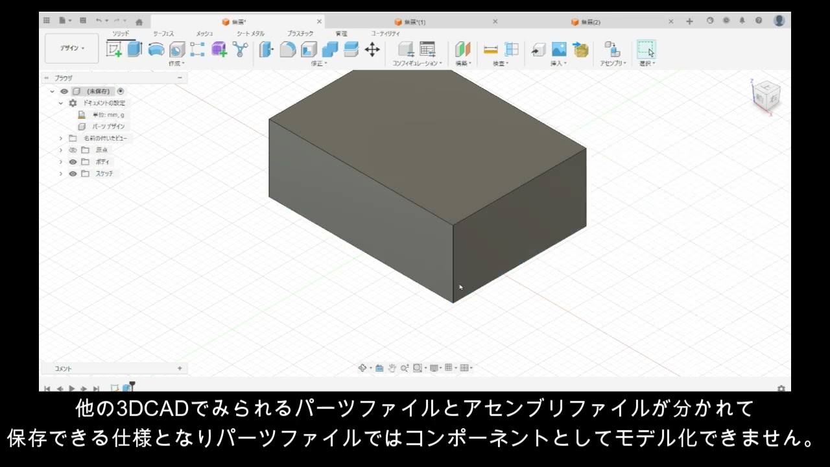Image resolution: width=830 pixels, height=467 pixels.
Task: Switch to the ユーティリティ tab
Action: [385, 33]
